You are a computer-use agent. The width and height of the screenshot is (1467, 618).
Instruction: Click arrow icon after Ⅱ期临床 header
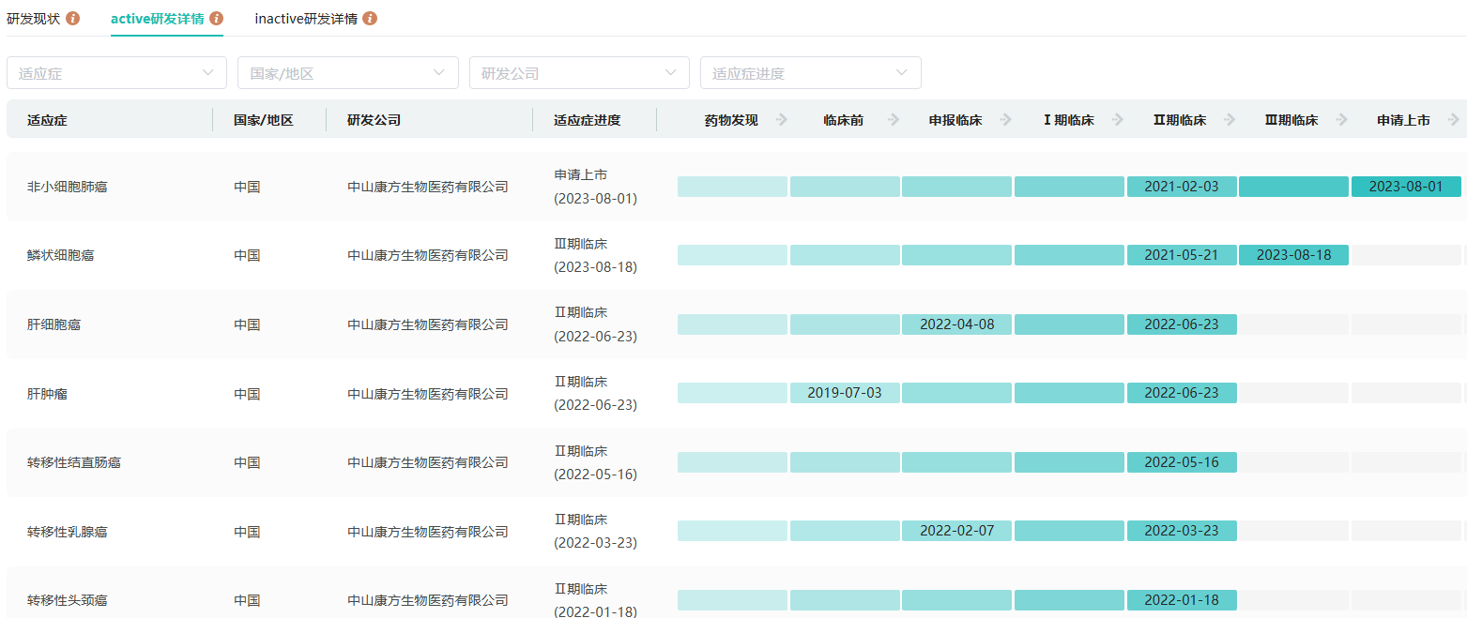coord(1230,120)
